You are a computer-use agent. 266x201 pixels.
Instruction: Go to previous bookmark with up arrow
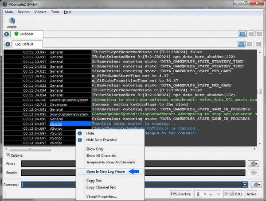click(211, 194)
